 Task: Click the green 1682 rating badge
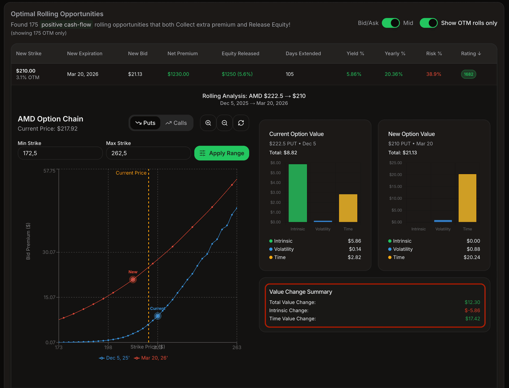(x=468, y=74)
